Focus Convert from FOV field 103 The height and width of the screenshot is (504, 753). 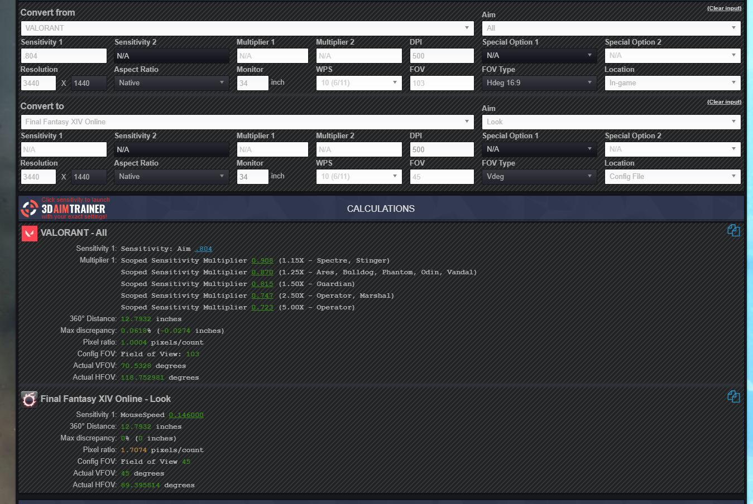point(442,83)
